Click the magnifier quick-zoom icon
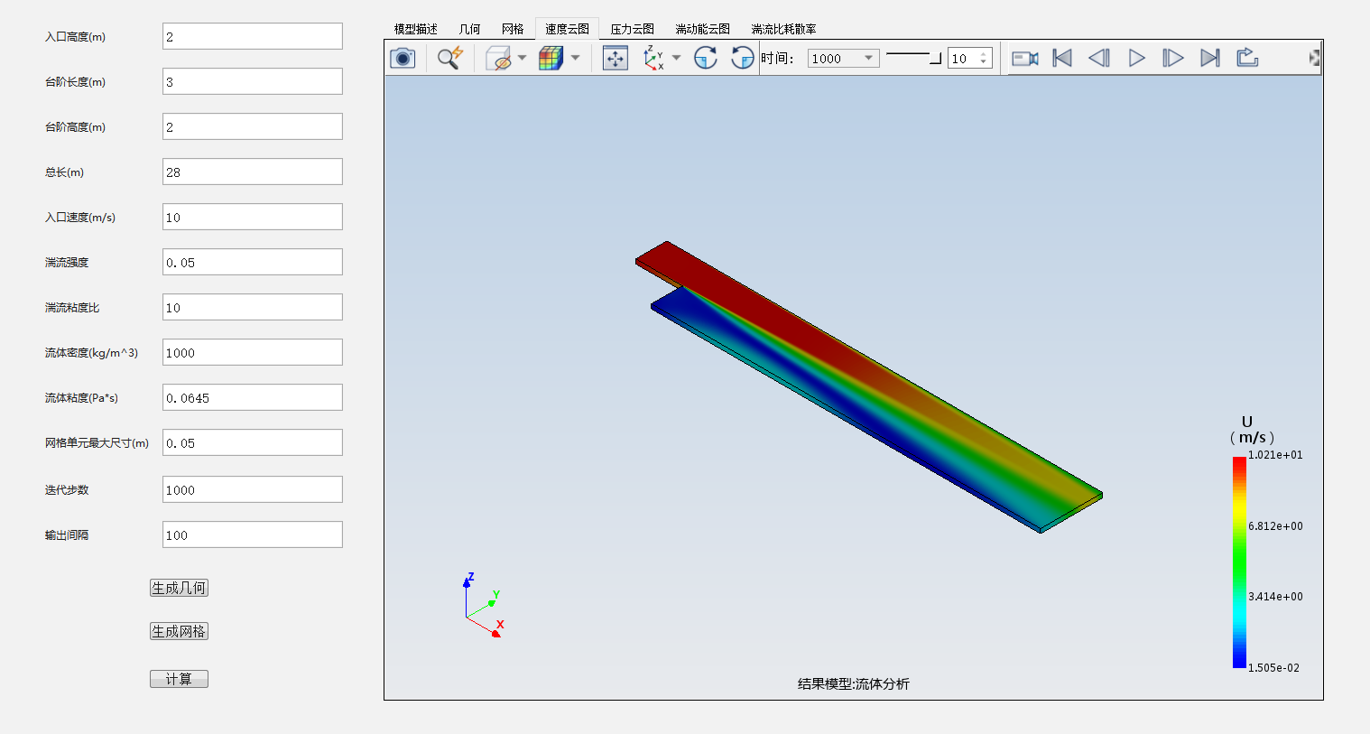1370x734 pixels. tap(449, 59)
